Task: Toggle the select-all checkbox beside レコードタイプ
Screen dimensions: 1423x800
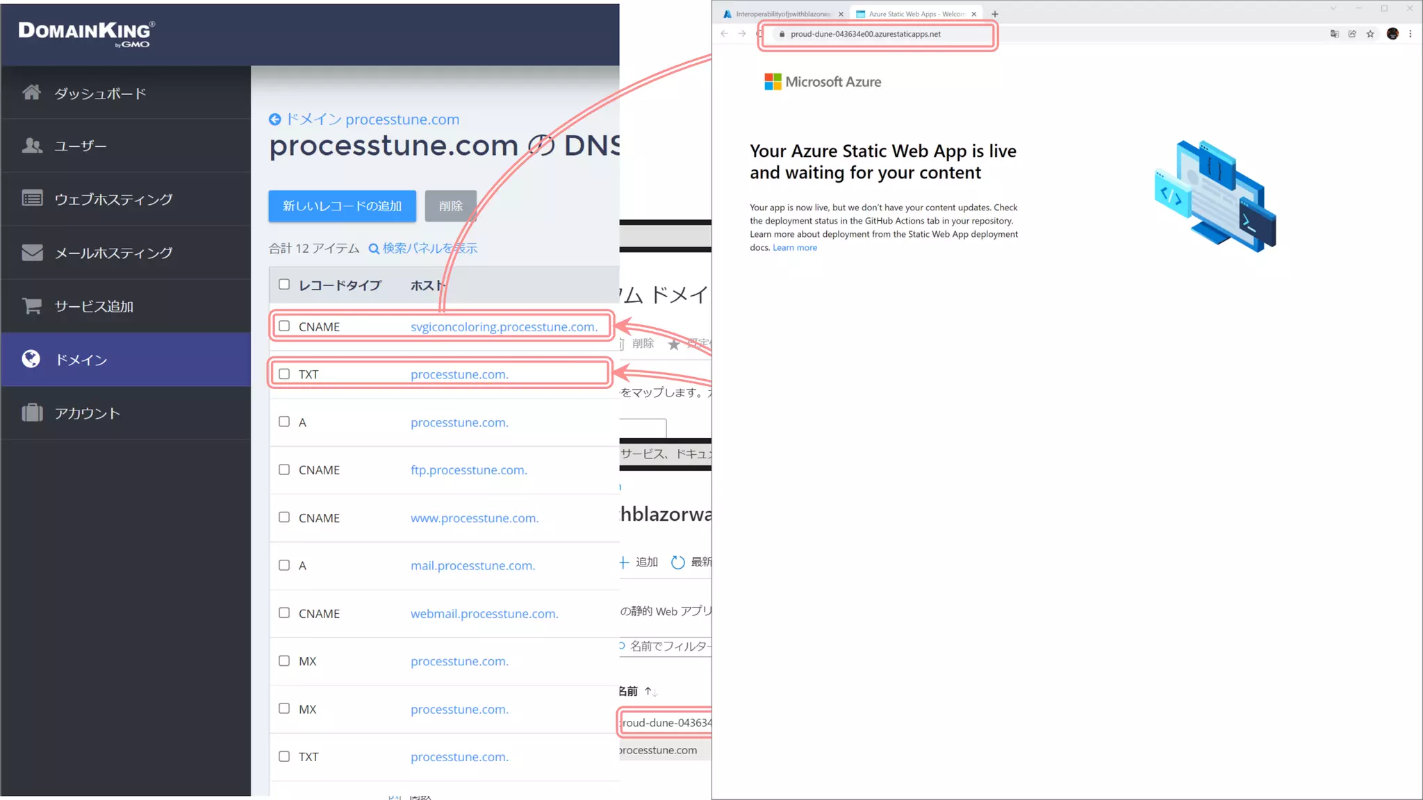Action: pyautogui.click(x=284, y=284)
